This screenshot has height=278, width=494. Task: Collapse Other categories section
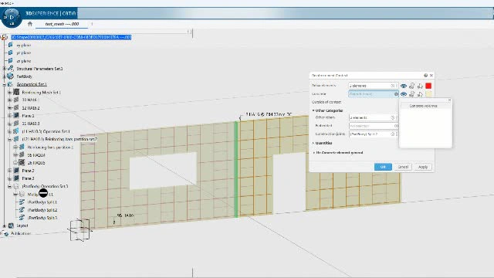pos(313,110)
